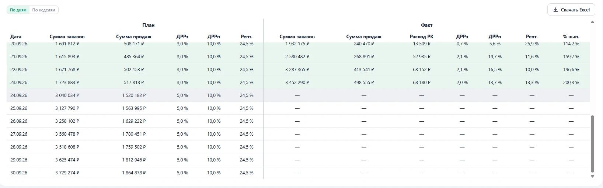Click the Рент. header under План
603x188 pixels.
[x=247, y=37]
